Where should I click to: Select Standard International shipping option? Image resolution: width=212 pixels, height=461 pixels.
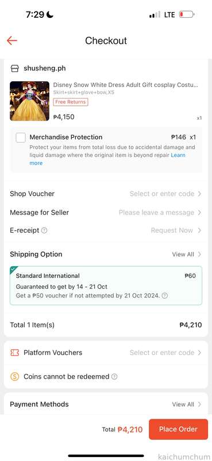(x=106, y=285)
